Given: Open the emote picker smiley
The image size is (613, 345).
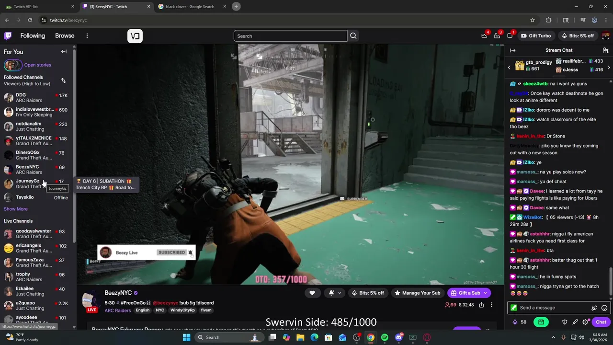Looking at the screenshot, I should click(604, 308).
